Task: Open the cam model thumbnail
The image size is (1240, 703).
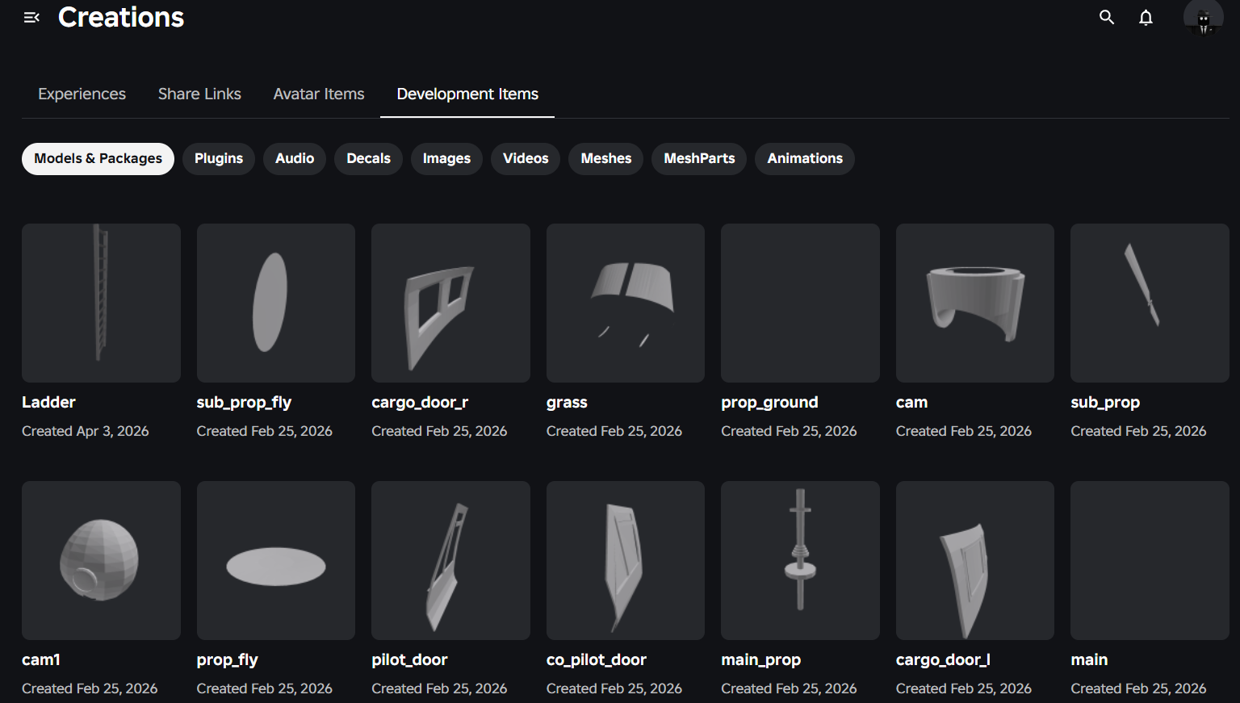Action: (x=975, y=303)
